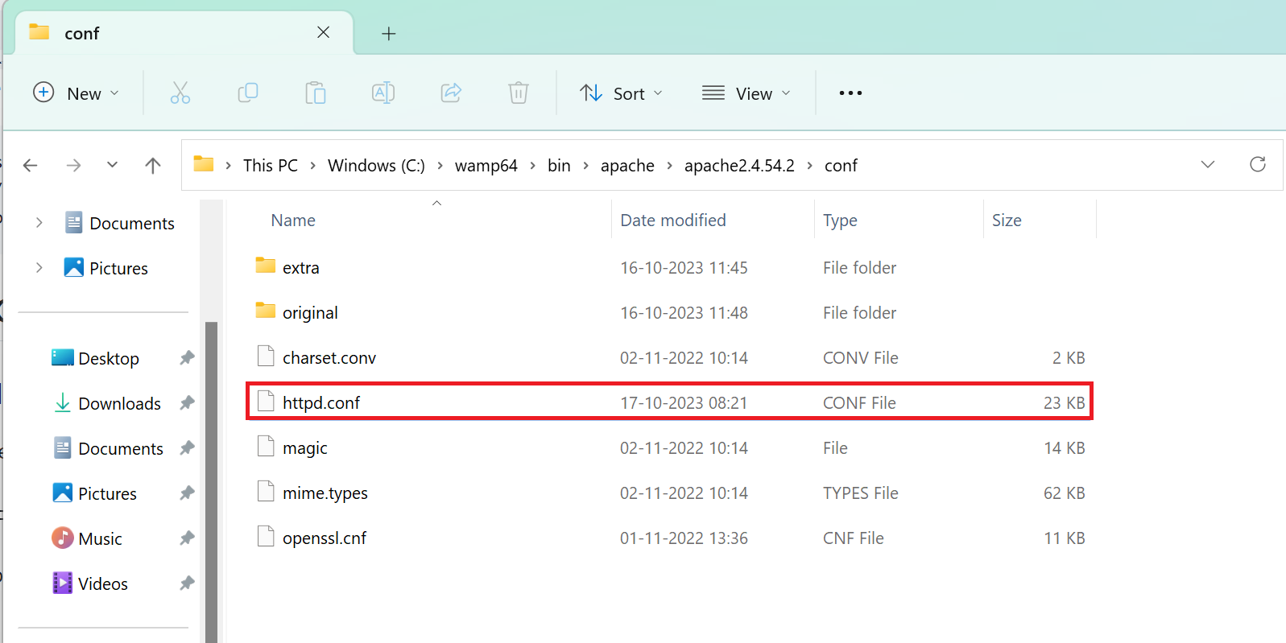Open the New item dropdown
This screenshot has width=1286, height=643.
[76, 93]
